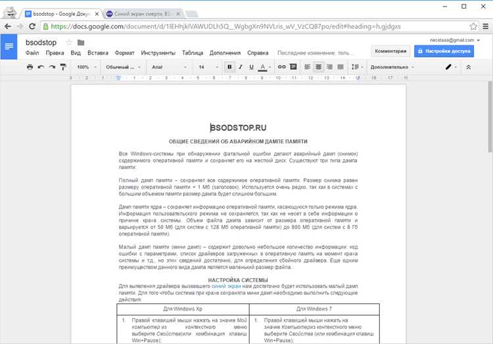Expand the Дополнительно toolbar menu

tap(392, 67)
